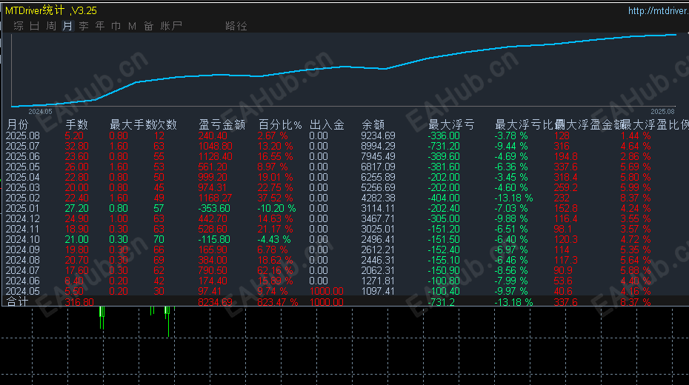Click drawdown ratio -13.18 % in 2025.02 row
The image size is (689, 385).
[513, 198]
